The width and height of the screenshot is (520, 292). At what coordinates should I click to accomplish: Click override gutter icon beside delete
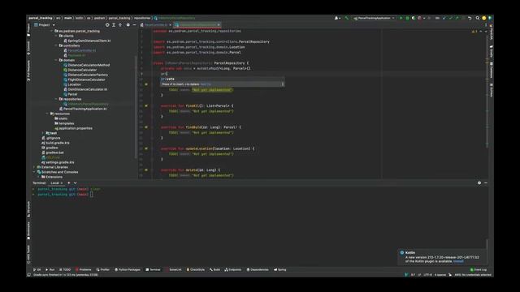tap(146, 170)
